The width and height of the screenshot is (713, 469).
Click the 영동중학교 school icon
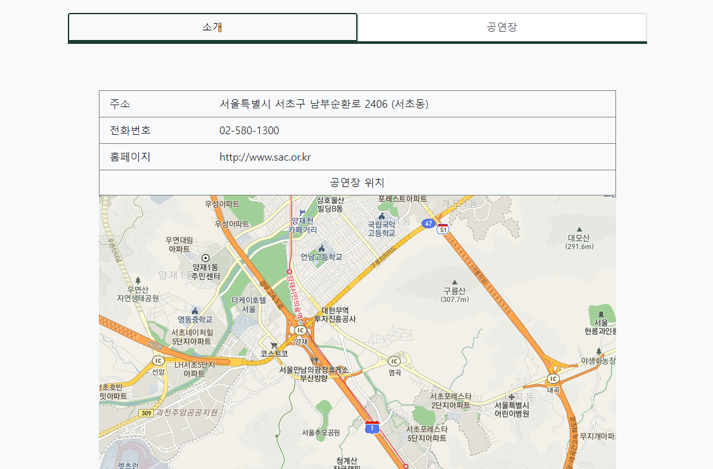pyautogui.click(x=195, y=311)
